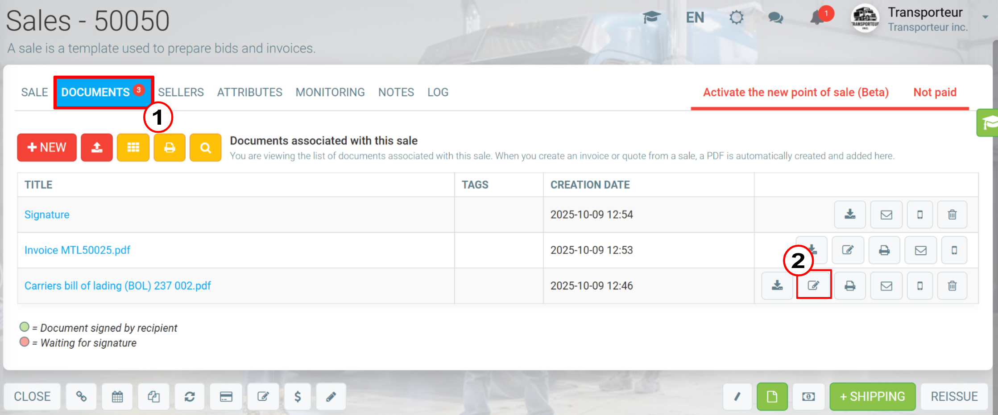Switch language via the EN selector
This screenshot has height=415, width=998.
tap(695, 18)
